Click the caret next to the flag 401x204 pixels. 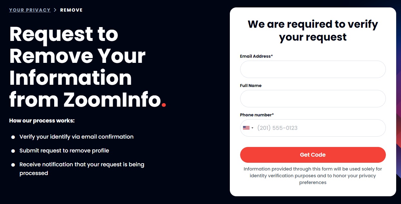(x=253, y=128)
